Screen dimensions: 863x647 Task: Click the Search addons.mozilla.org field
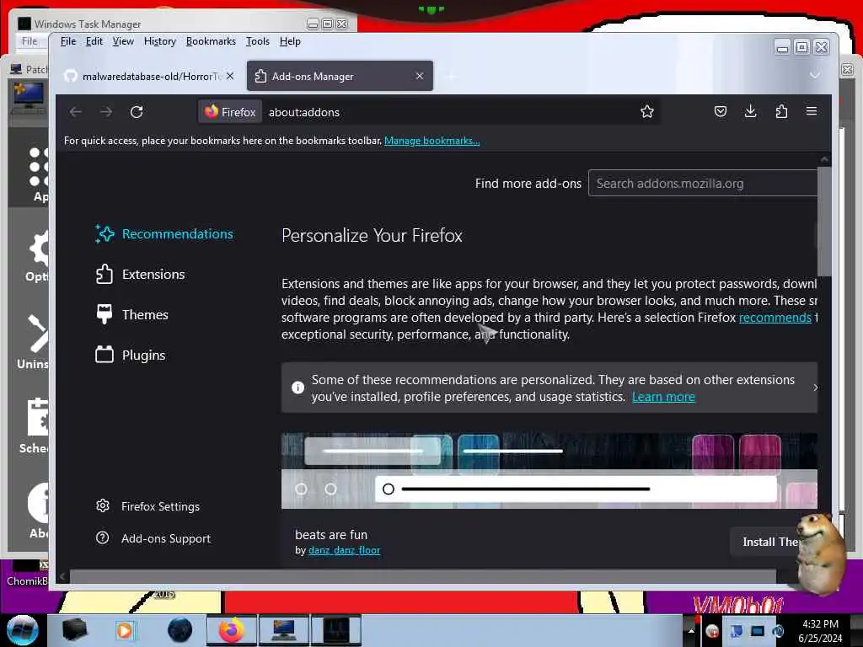pyautogui.click(x=702, y=183)
